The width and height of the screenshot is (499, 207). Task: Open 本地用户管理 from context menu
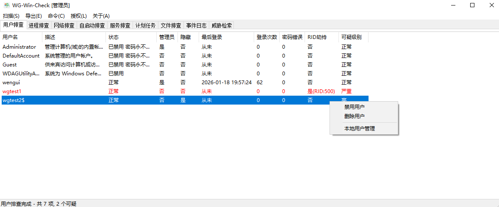[359, 129]
